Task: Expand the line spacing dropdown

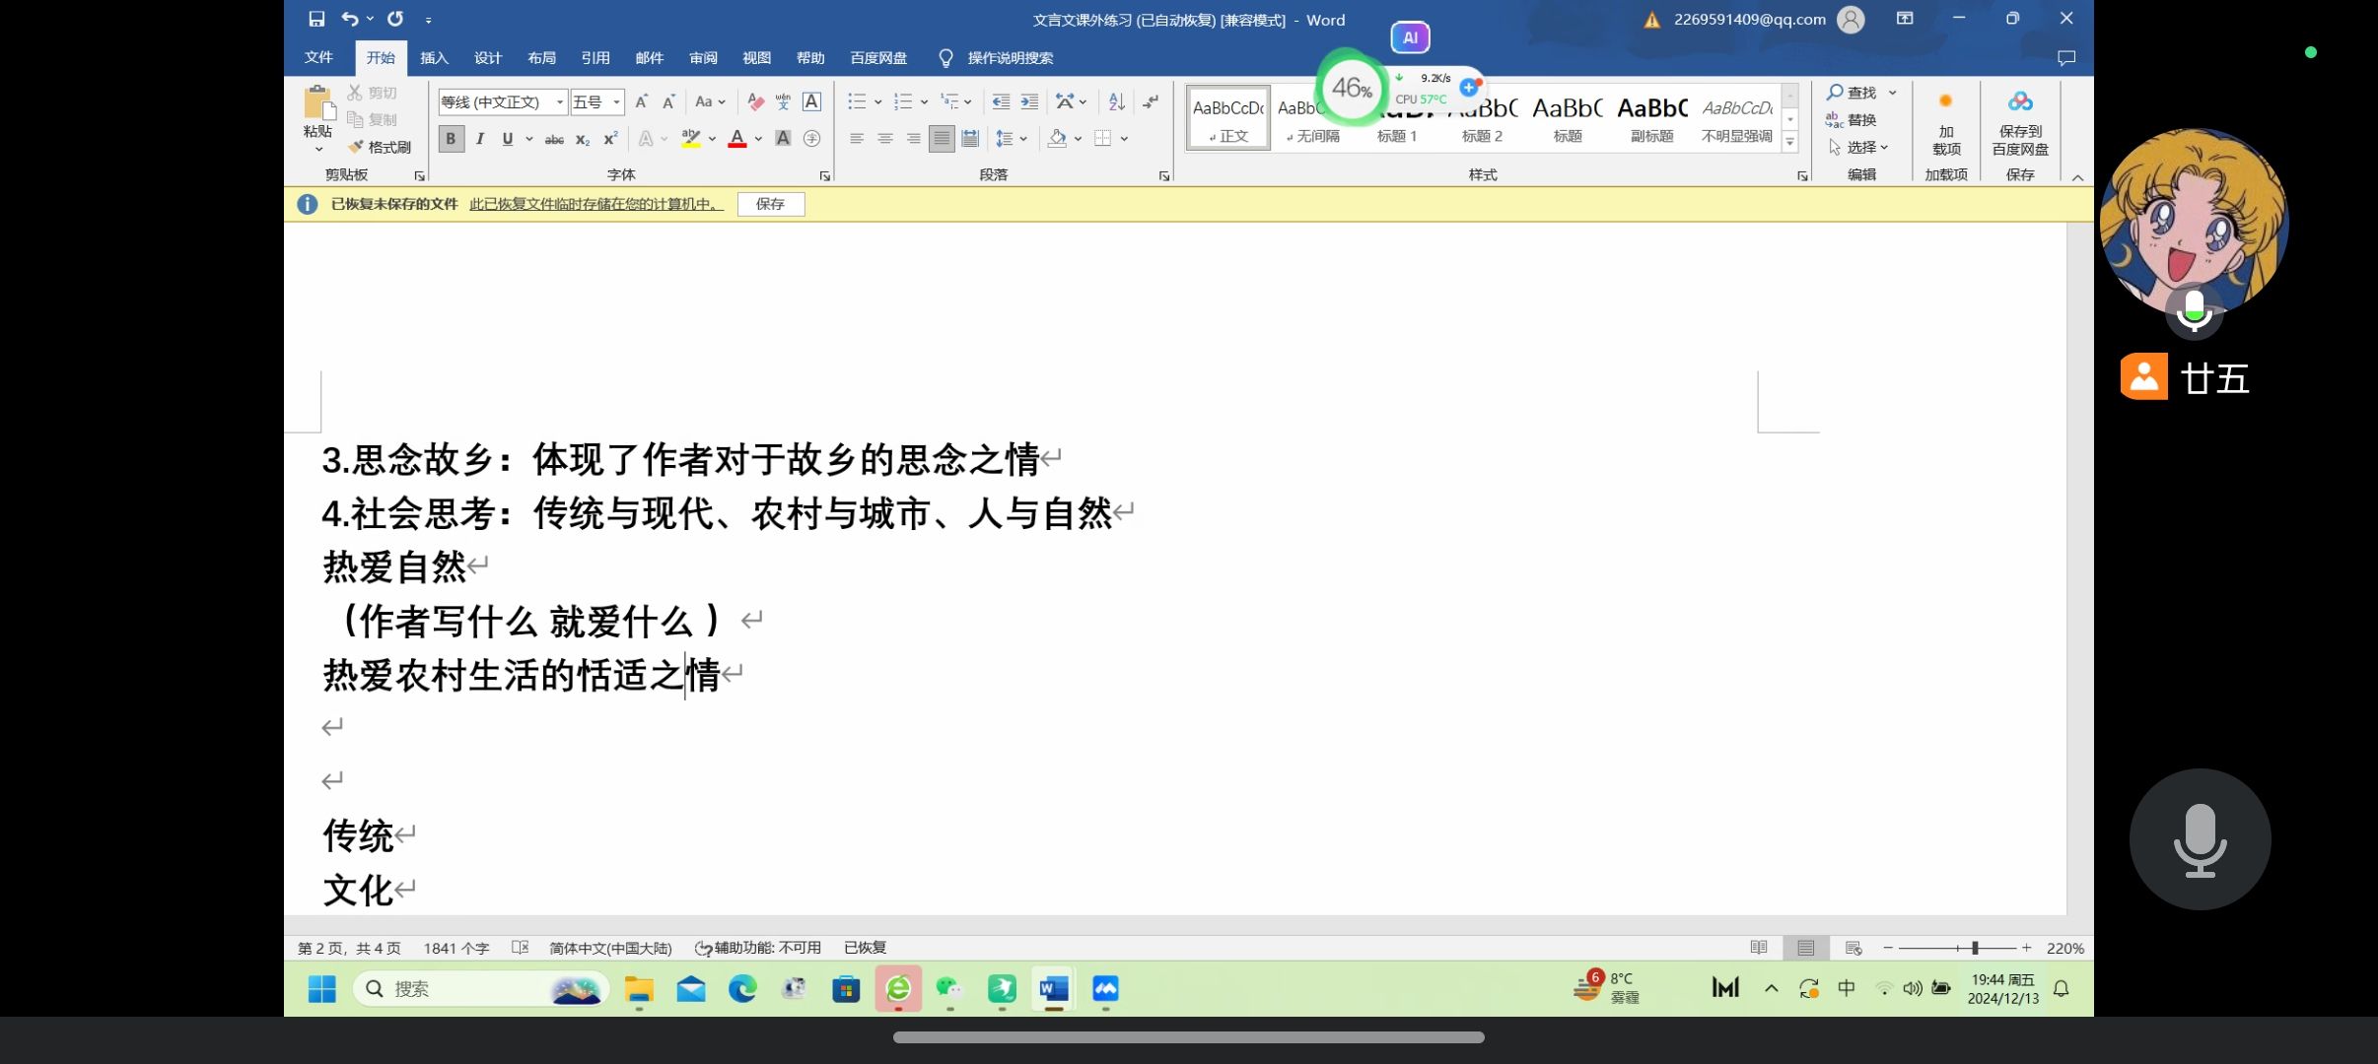Action: coord(1023,139)
